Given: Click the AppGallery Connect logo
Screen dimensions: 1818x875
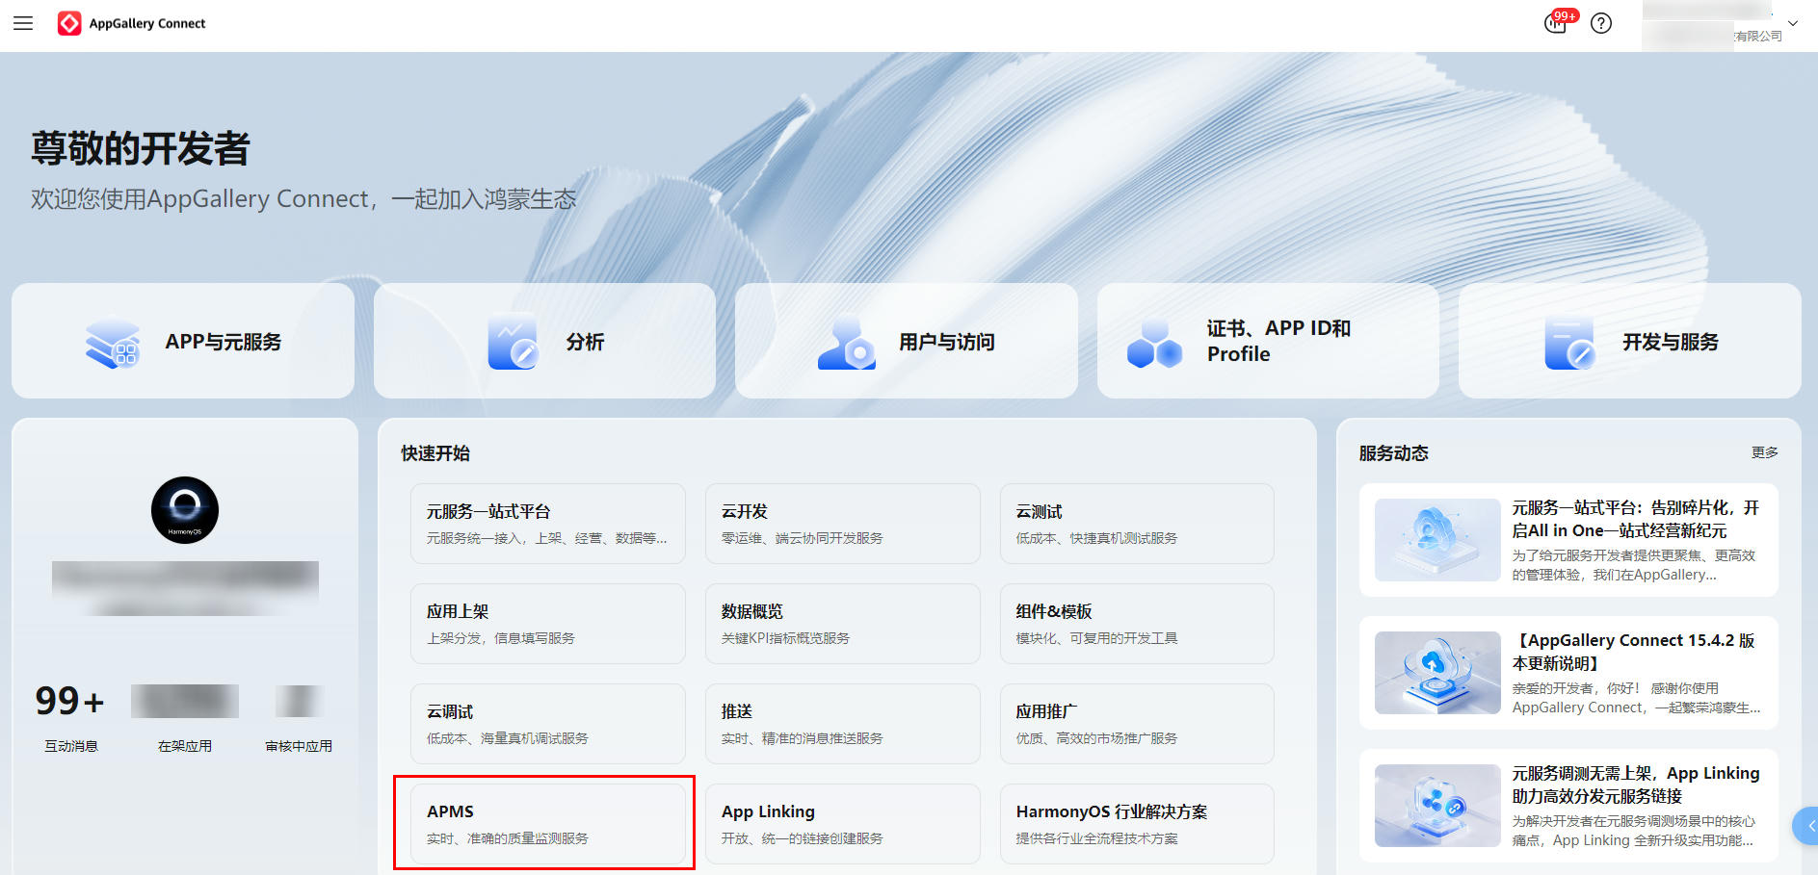Looking at the screenshot, I should coord(69,23).
